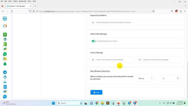
Task: Open the View menu
Action: [10, 1]
